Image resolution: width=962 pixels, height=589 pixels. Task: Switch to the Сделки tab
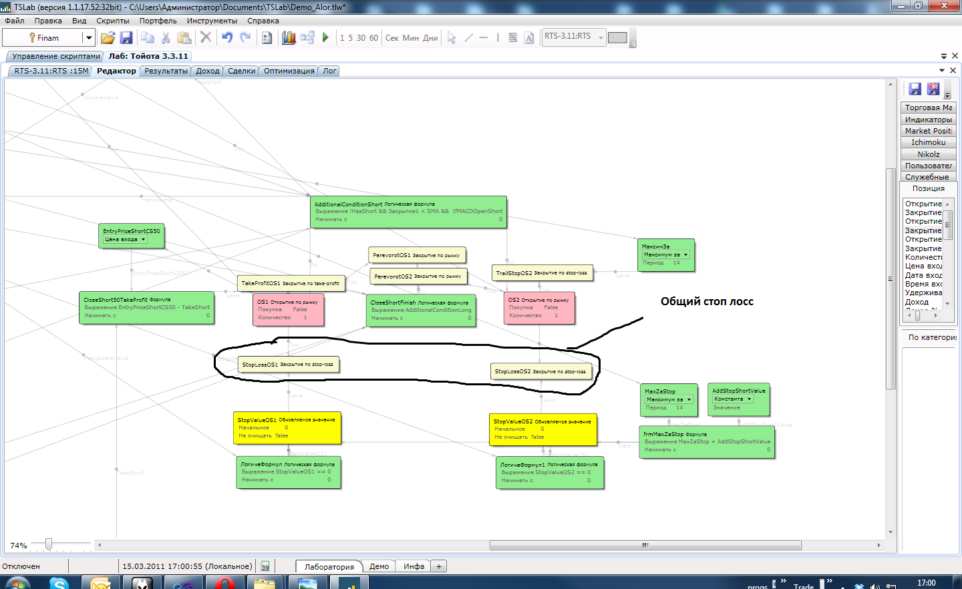point(241,71)
